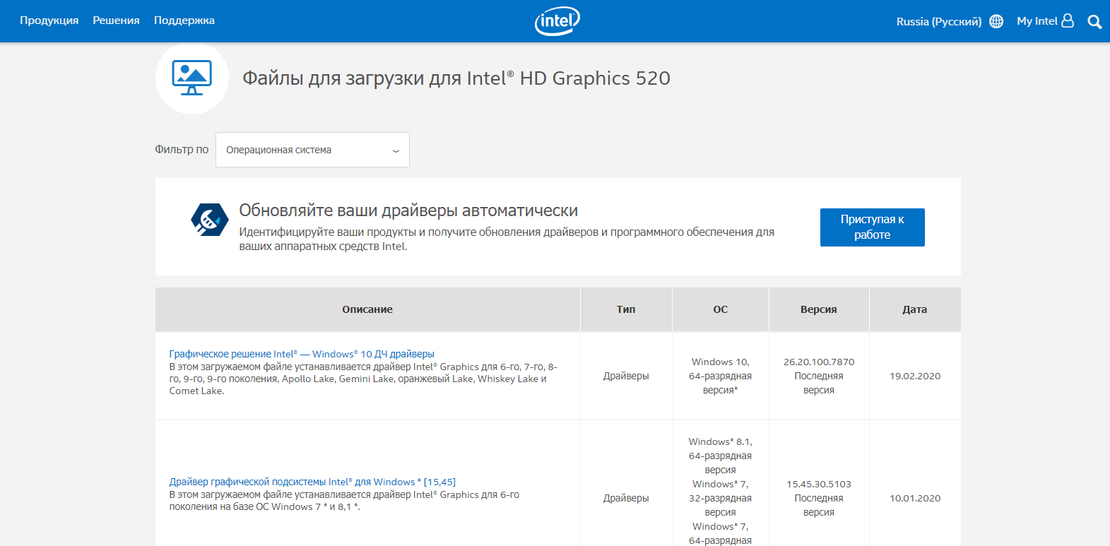Click the driver update wrench icon
The image size is (1110, 546).
[x=209, y=220]
